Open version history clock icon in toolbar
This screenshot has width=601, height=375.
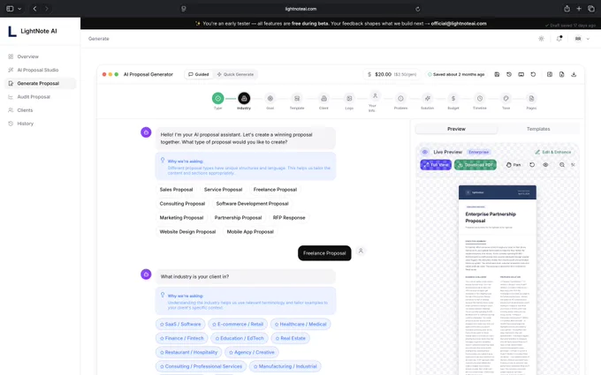(509, 74)
